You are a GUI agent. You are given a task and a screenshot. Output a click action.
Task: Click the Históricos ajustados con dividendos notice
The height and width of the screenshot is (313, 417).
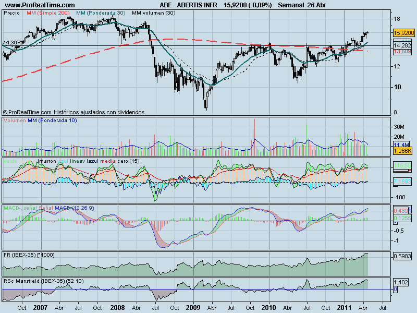pos(99,112)
